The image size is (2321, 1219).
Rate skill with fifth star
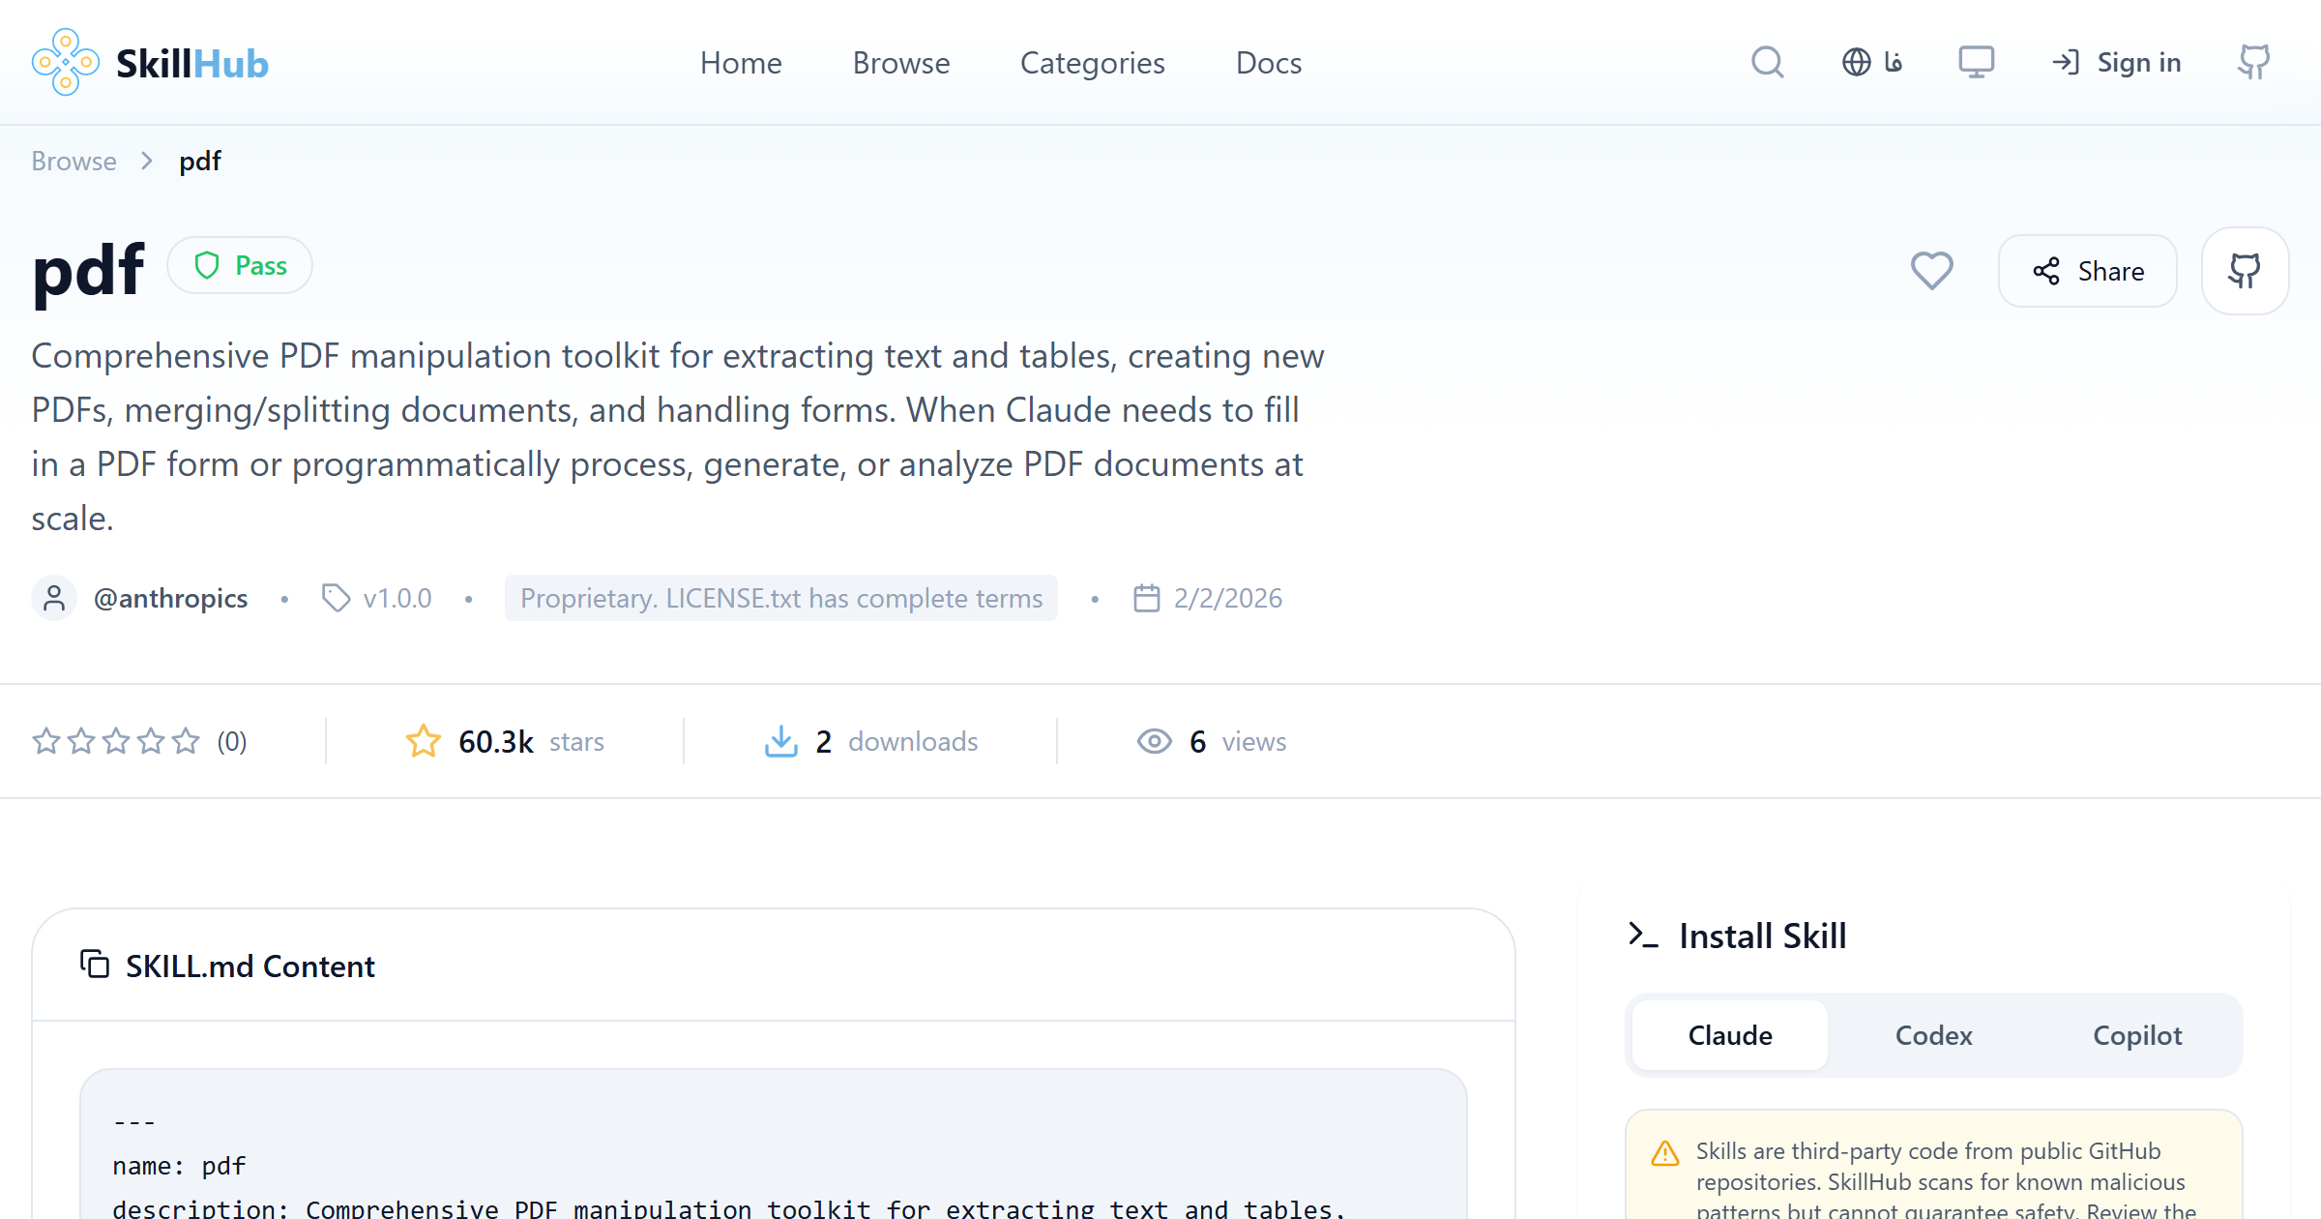coord(186,741)
